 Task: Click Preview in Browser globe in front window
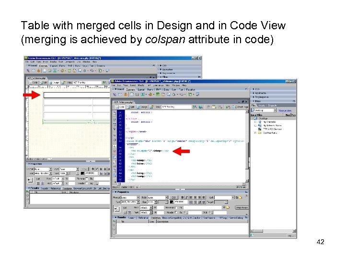click(201, 107)
